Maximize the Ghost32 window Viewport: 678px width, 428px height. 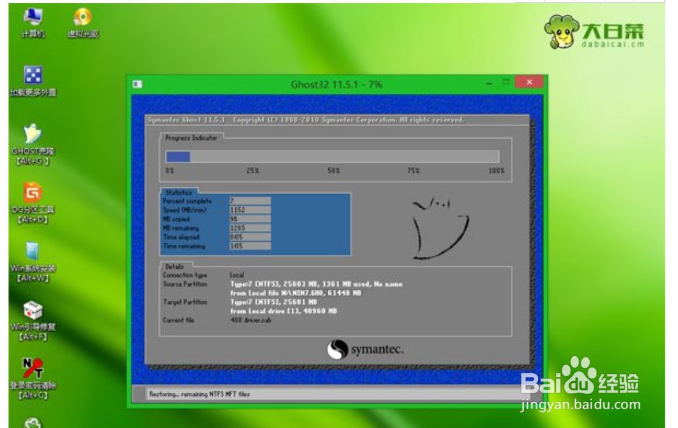[507, 82]
